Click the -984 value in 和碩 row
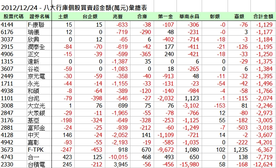This screenshot has height=168, width=276. click(x=193, y=91)
